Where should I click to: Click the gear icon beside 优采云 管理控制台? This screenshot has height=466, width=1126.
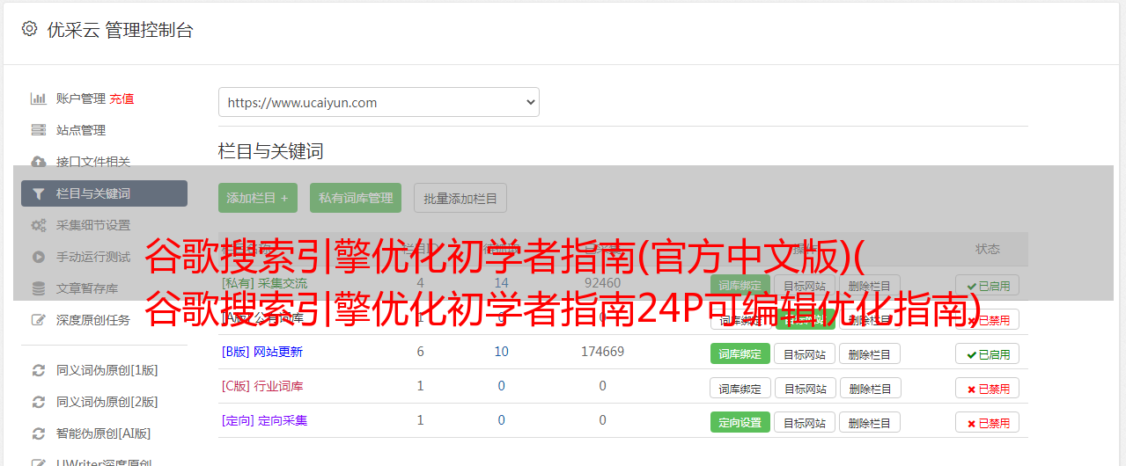(29, 29)
